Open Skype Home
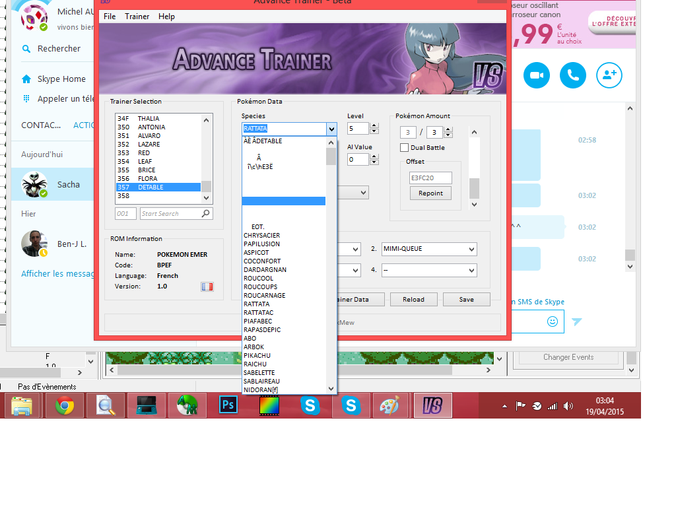676x507 pixels. [61, 79]
